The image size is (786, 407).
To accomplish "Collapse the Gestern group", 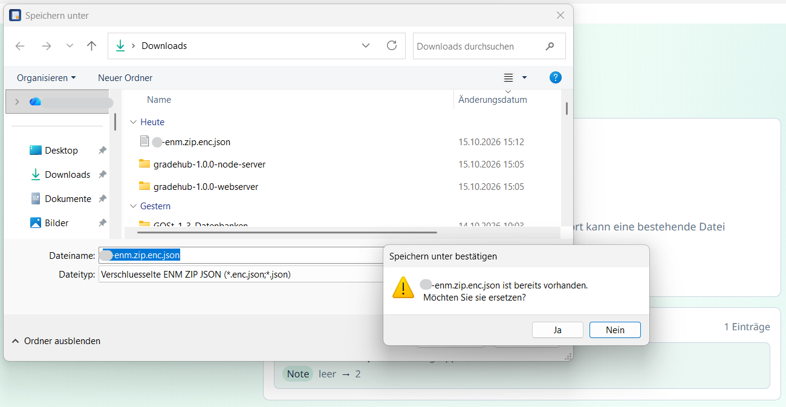I will click(x=133, y=206).
